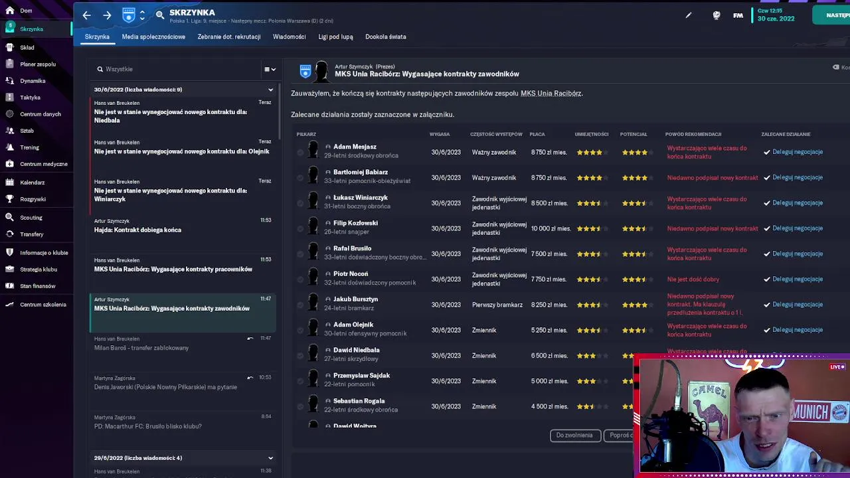Collapse the 29/6/2022 message group

270,458
